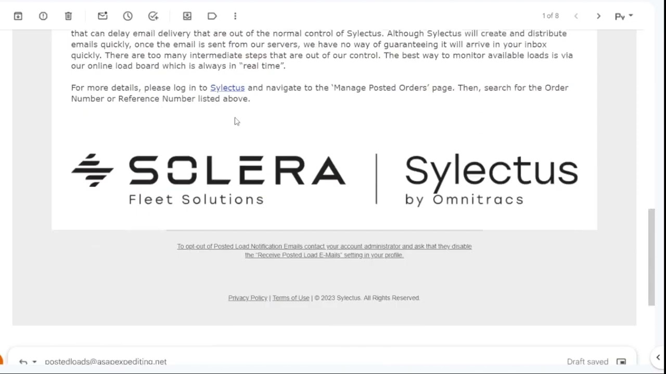Delete email with trash icon
This screenshot has width=666, height=374.
click(x=68, y=16)
